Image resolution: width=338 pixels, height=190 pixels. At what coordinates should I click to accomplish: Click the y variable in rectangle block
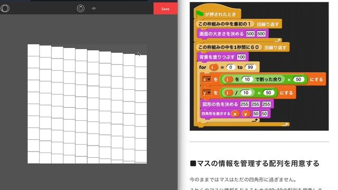(246, 114)
